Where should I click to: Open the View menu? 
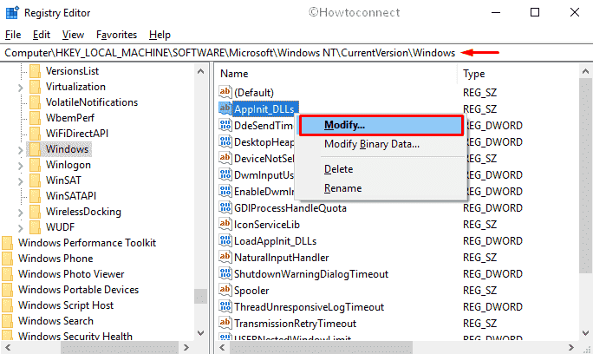pyautogui.click(x=73, y=35)
